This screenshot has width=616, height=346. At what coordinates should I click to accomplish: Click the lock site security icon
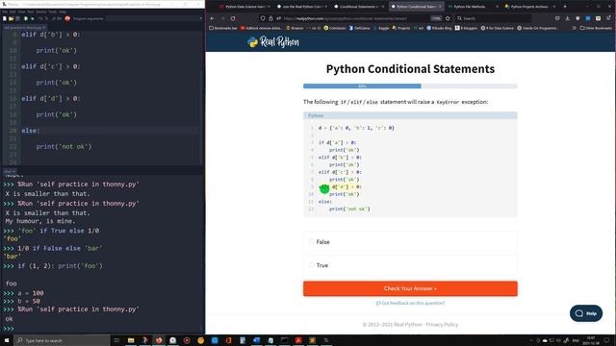point(270,18)
